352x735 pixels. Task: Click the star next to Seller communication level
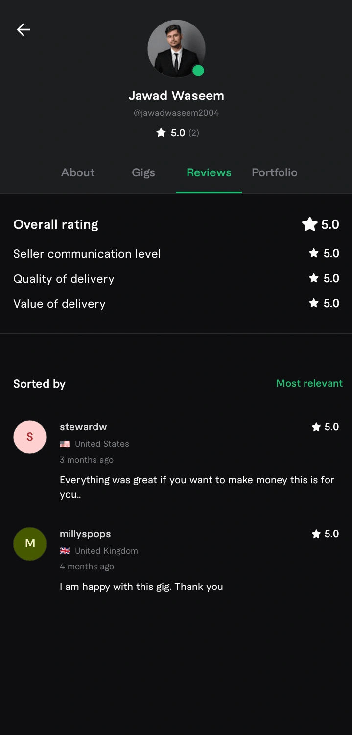click(314, 253)
